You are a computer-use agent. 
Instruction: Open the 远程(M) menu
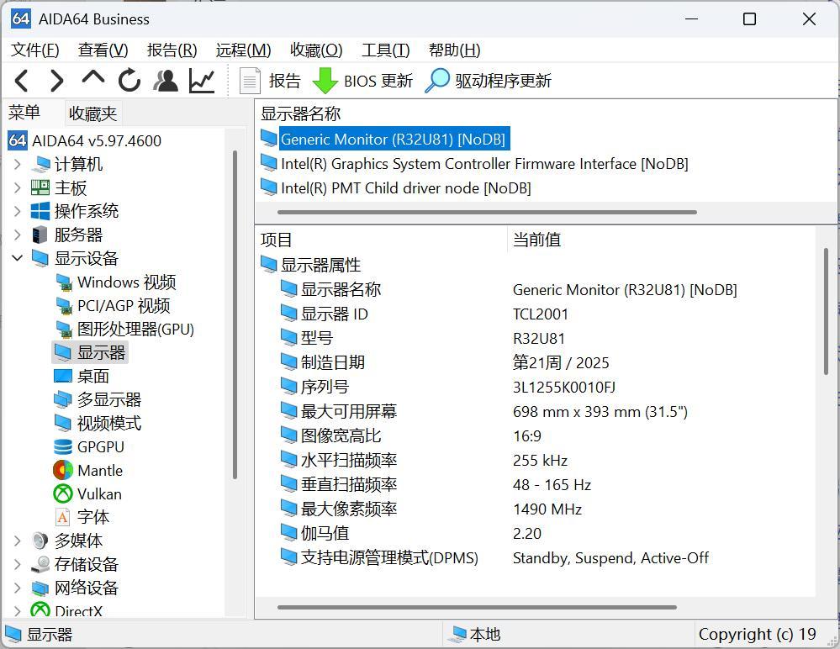coord(243,50)
